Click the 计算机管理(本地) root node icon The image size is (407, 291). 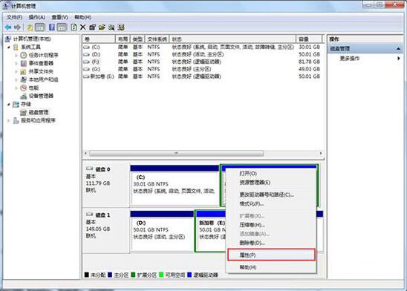pos(8,39)
